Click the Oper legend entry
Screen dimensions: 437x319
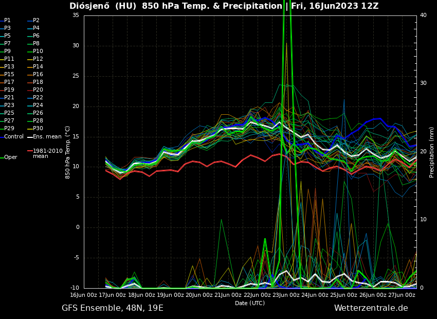[x=10, y=157]
